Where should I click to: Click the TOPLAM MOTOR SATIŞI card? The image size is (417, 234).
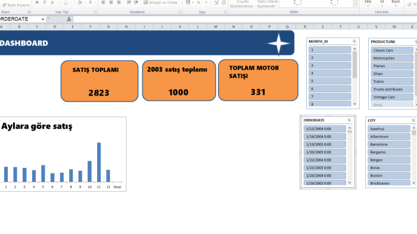click(258, 80)
